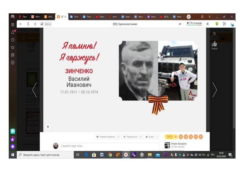Image resolution: width=247 pixels, height=175 pixels.
Task: Open bookmarks star in sidebar
Action: click(x=13, y=47)
